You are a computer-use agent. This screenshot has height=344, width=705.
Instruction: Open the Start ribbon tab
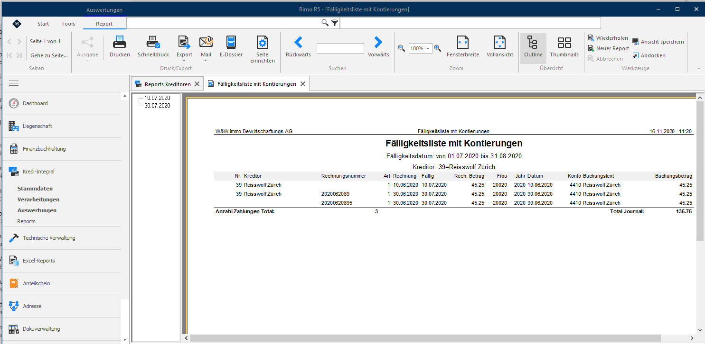[43, 24]
